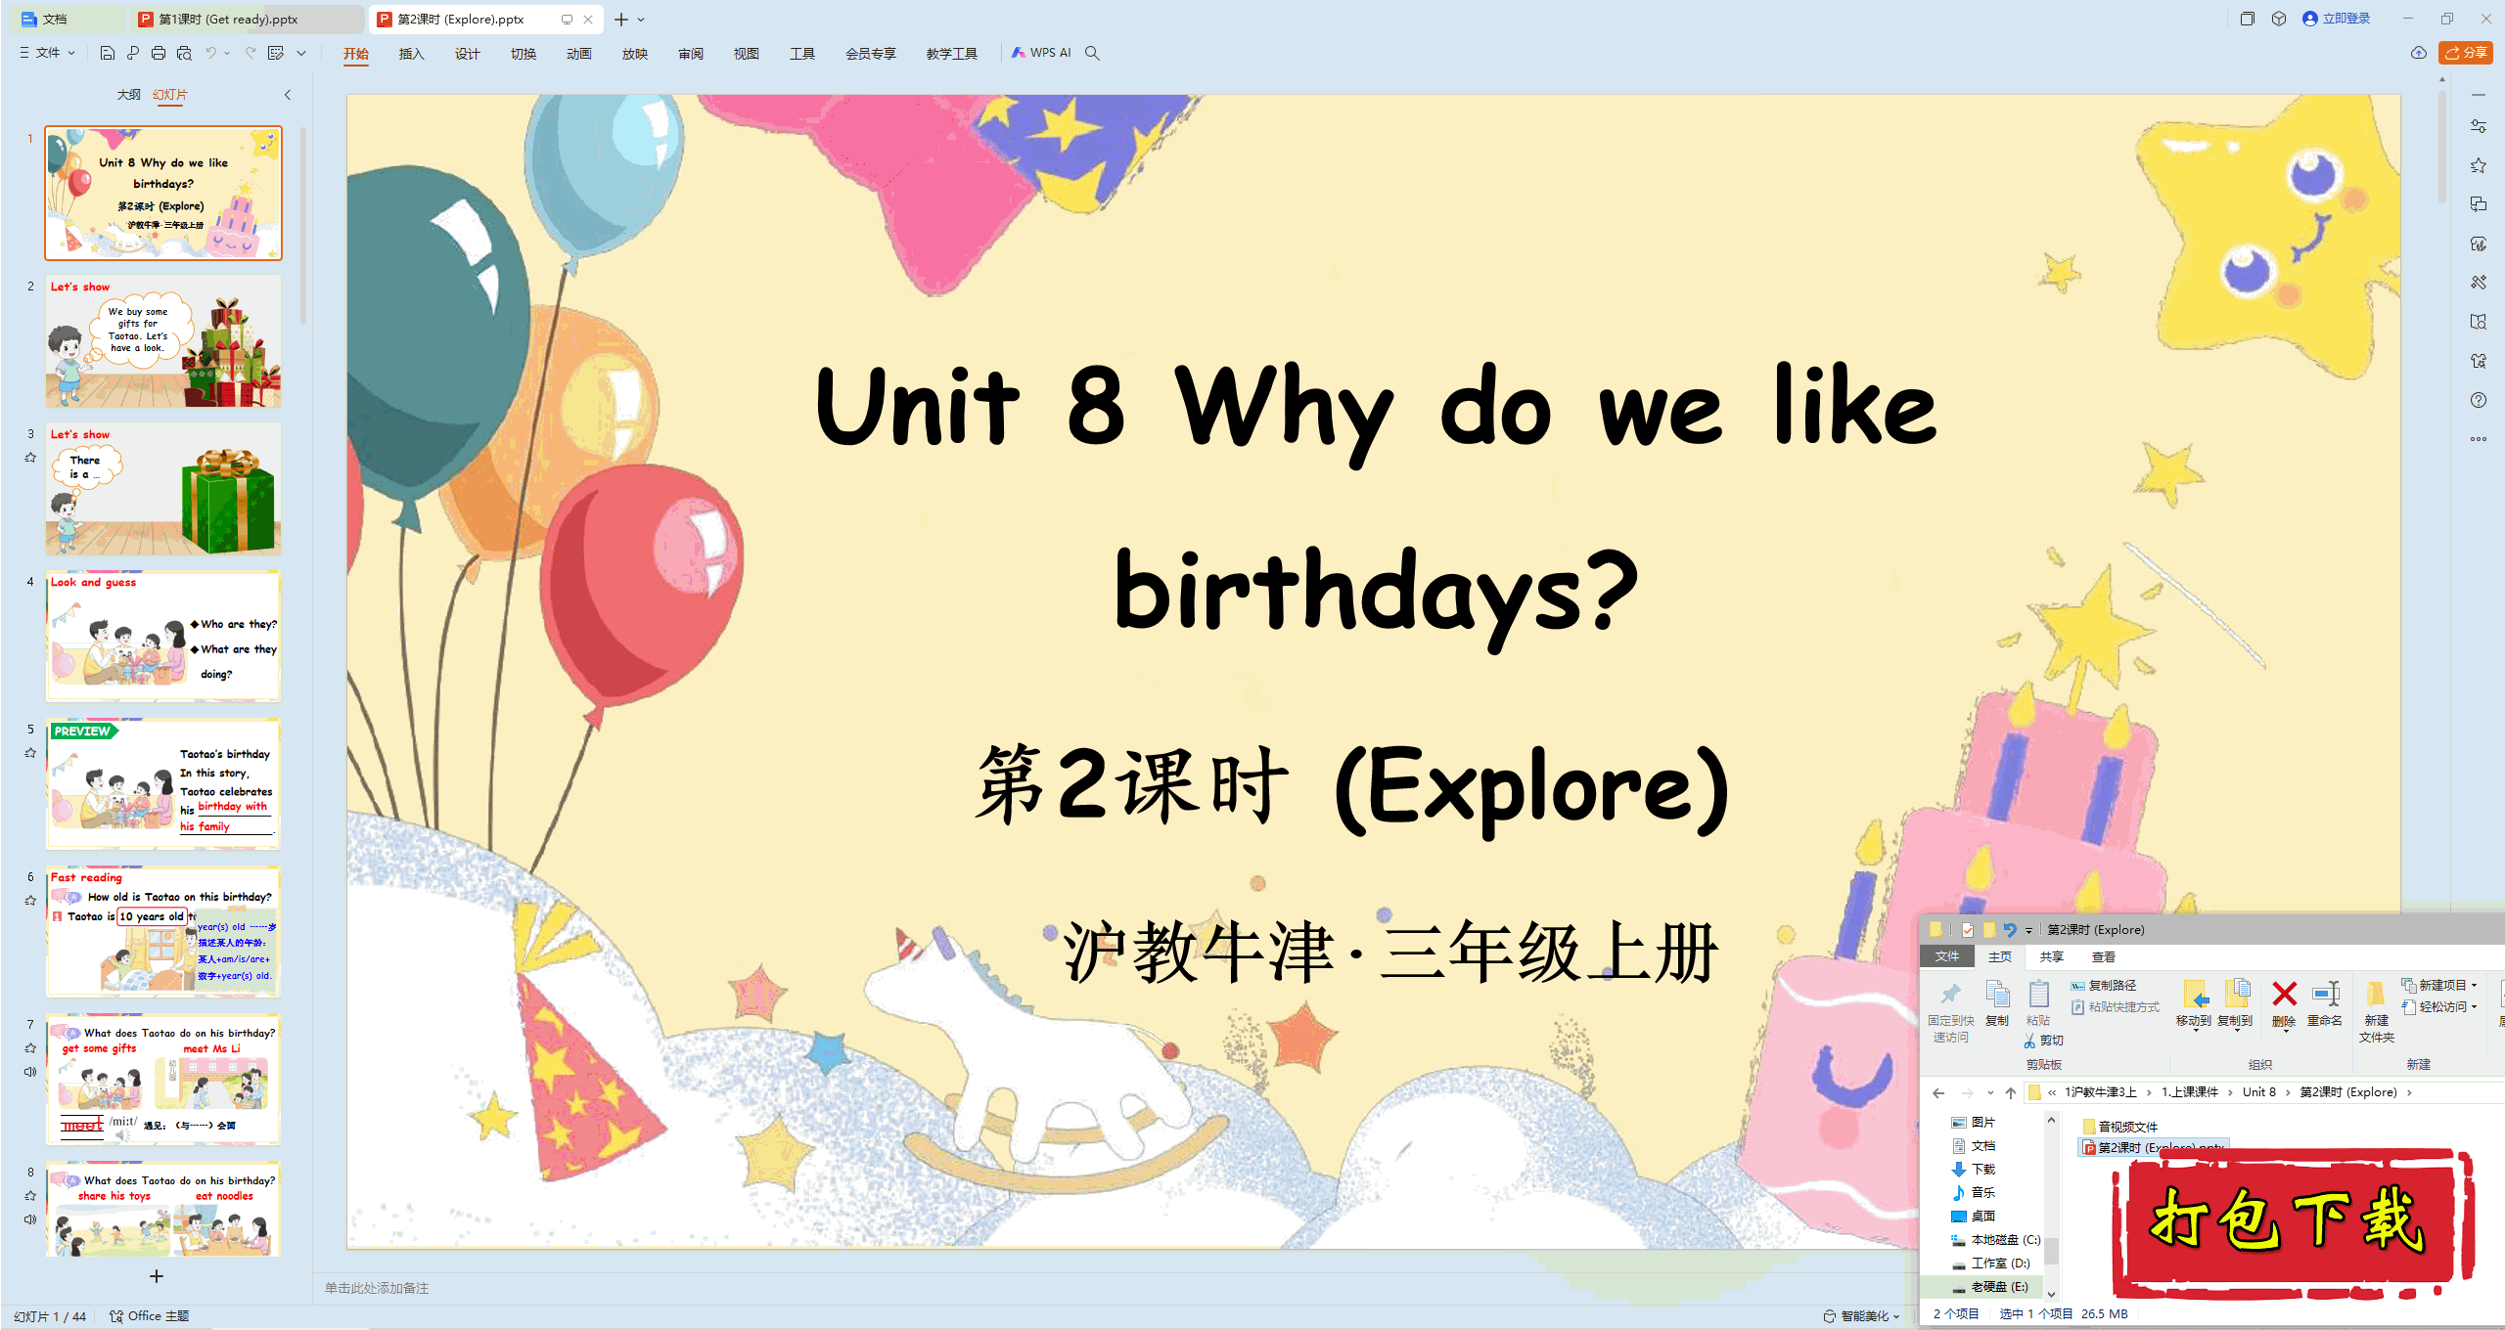Click the Save icon in the quick toolbar
This screenshot has width=2505, height=1330.
point(108,53)
